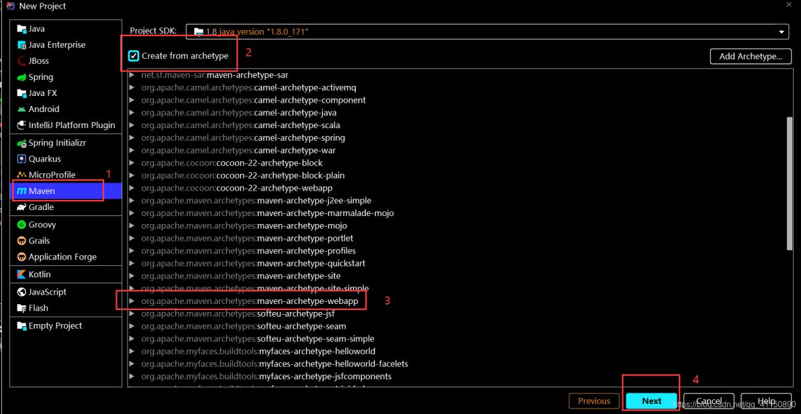Select the camel-archetype-component row

tap(458, 100)
